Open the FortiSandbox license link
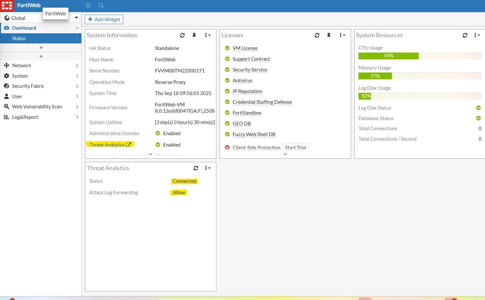485x300 pixels. [x=247, y=113]
